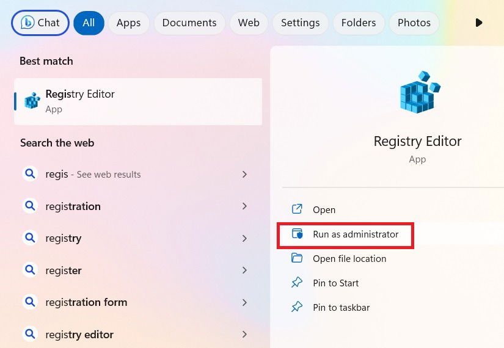Click search icon beside 'registry editor'
Image resolution: width=504 pixels, height=348 pixels.
coord(30,334)
